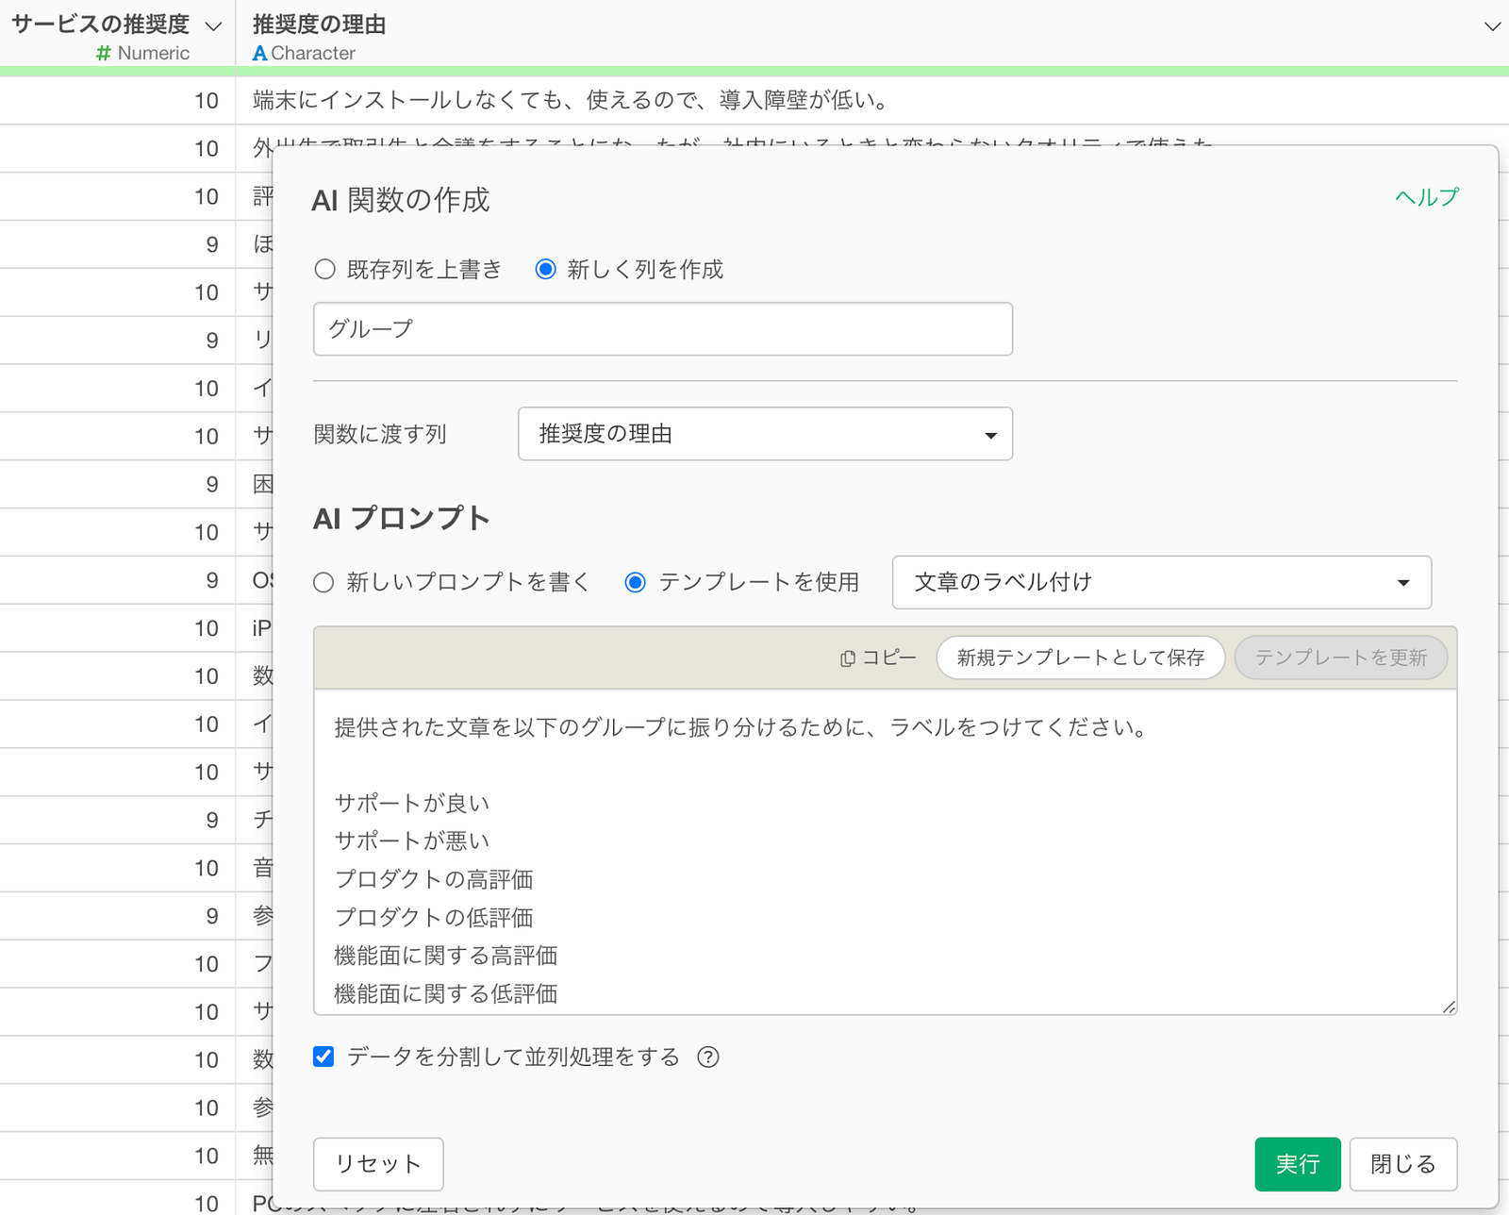Click the Numeric type hash icon

(104, 54)
